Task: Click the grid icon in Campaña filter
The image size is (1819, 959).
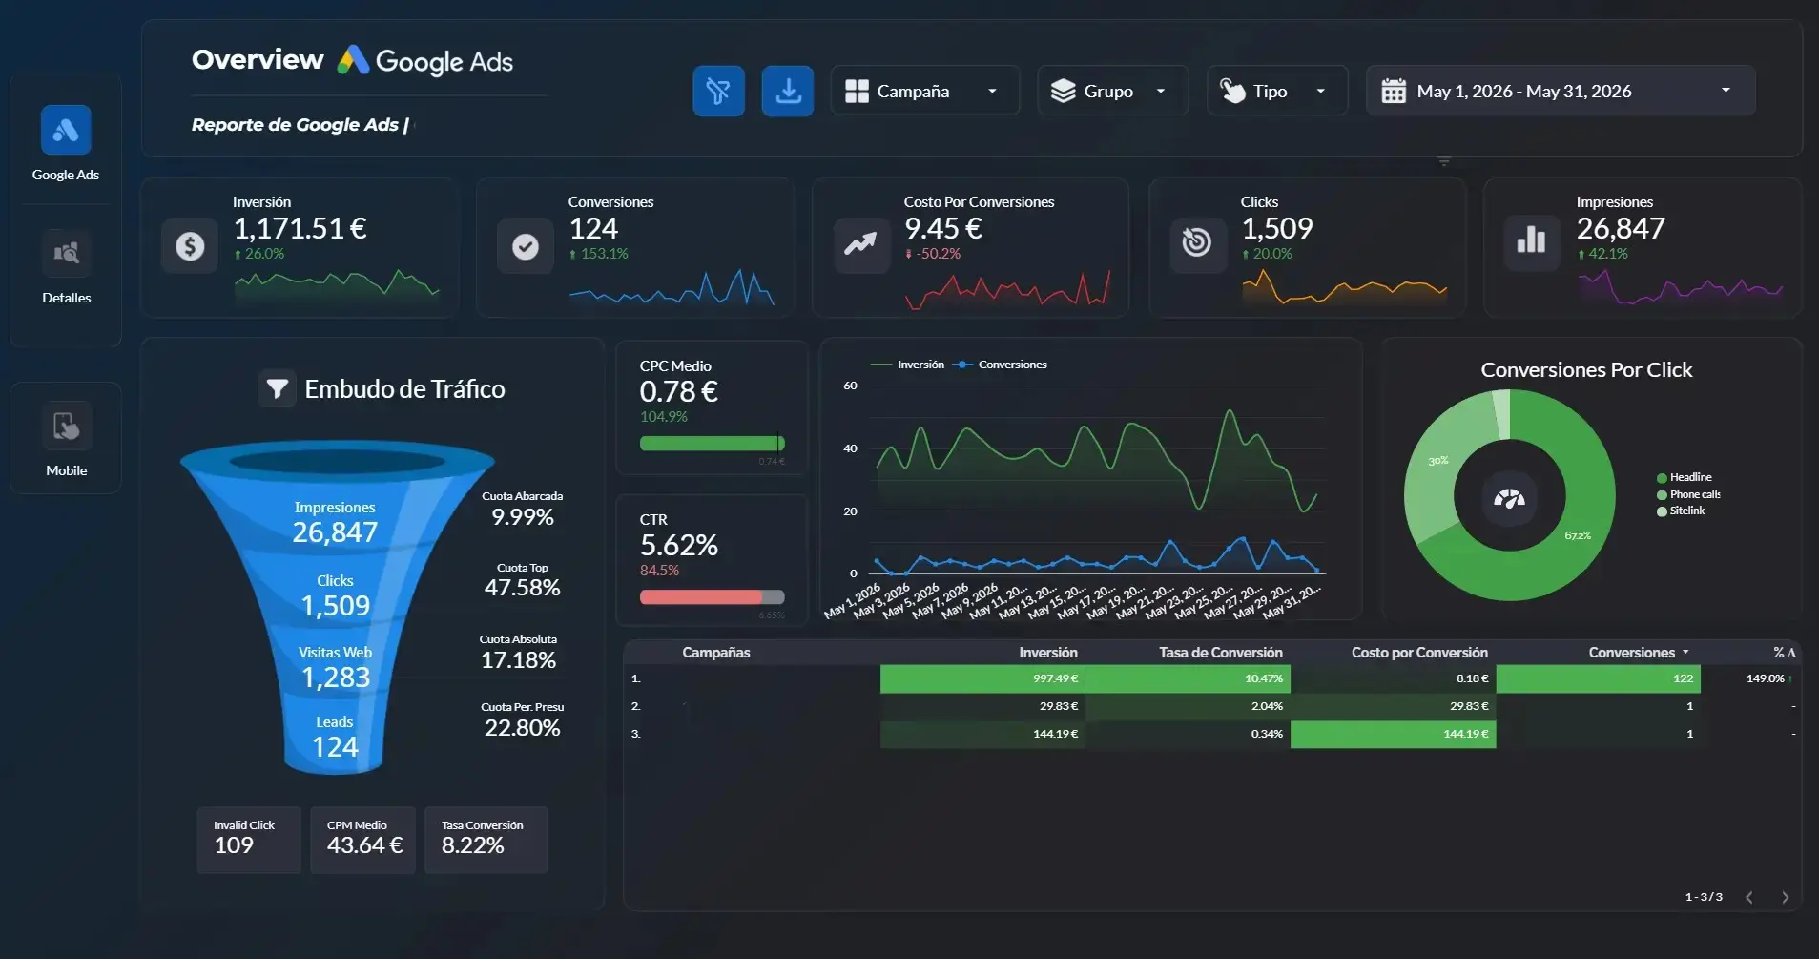Action: 857,91
